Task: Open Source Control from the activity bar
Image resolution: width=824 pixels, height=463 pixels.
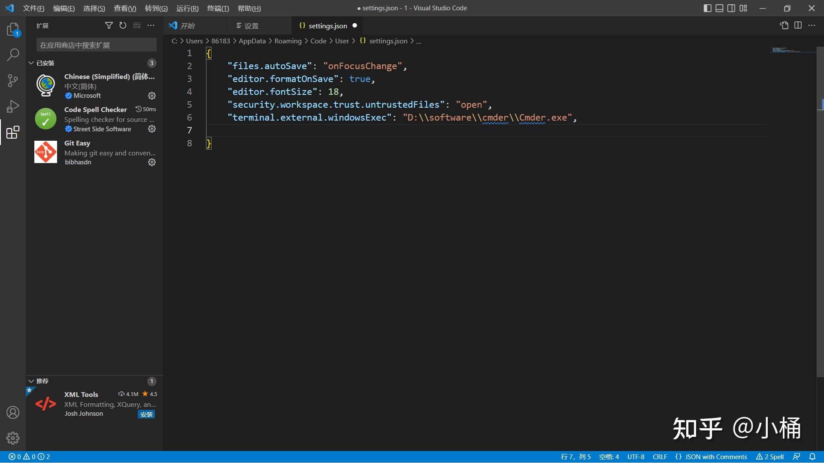Action: (12, 81)
